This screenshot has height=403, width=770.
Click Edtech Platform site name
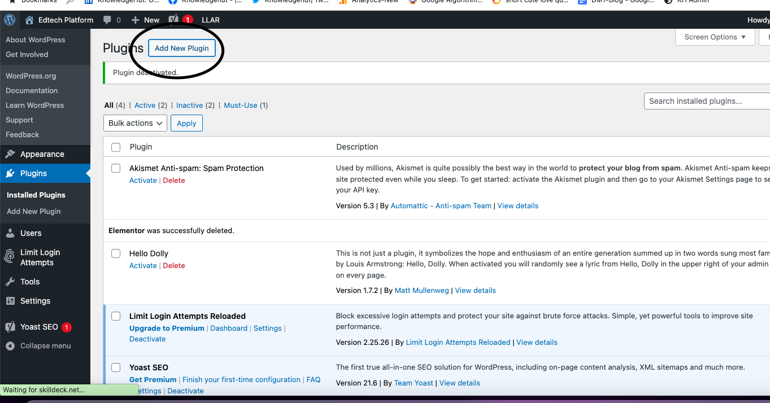pos(66,20)
